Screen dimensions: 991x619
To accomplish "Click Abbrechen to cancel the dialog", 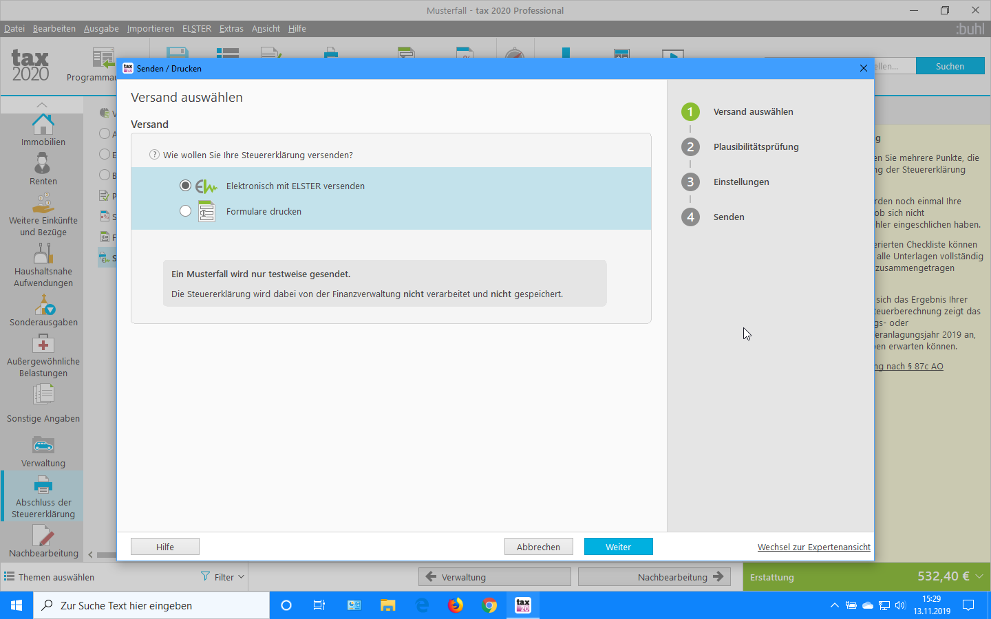I will point(538,547).
